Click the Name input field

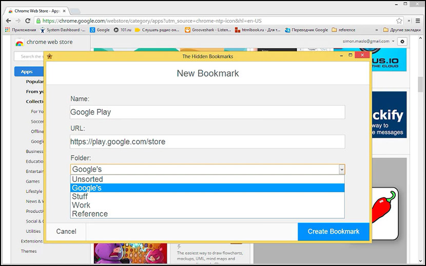pyautogui.click(x=207, y=112)
